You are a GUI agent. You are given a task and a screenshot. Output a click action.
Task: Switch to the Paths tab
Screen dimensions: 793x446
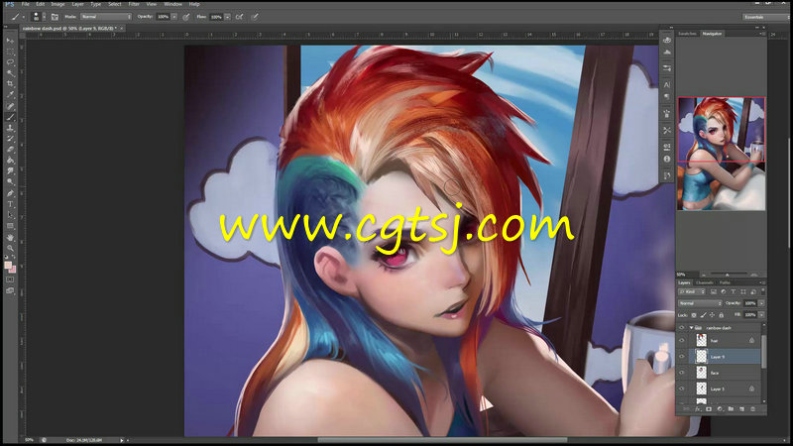(x=725, y=282)
